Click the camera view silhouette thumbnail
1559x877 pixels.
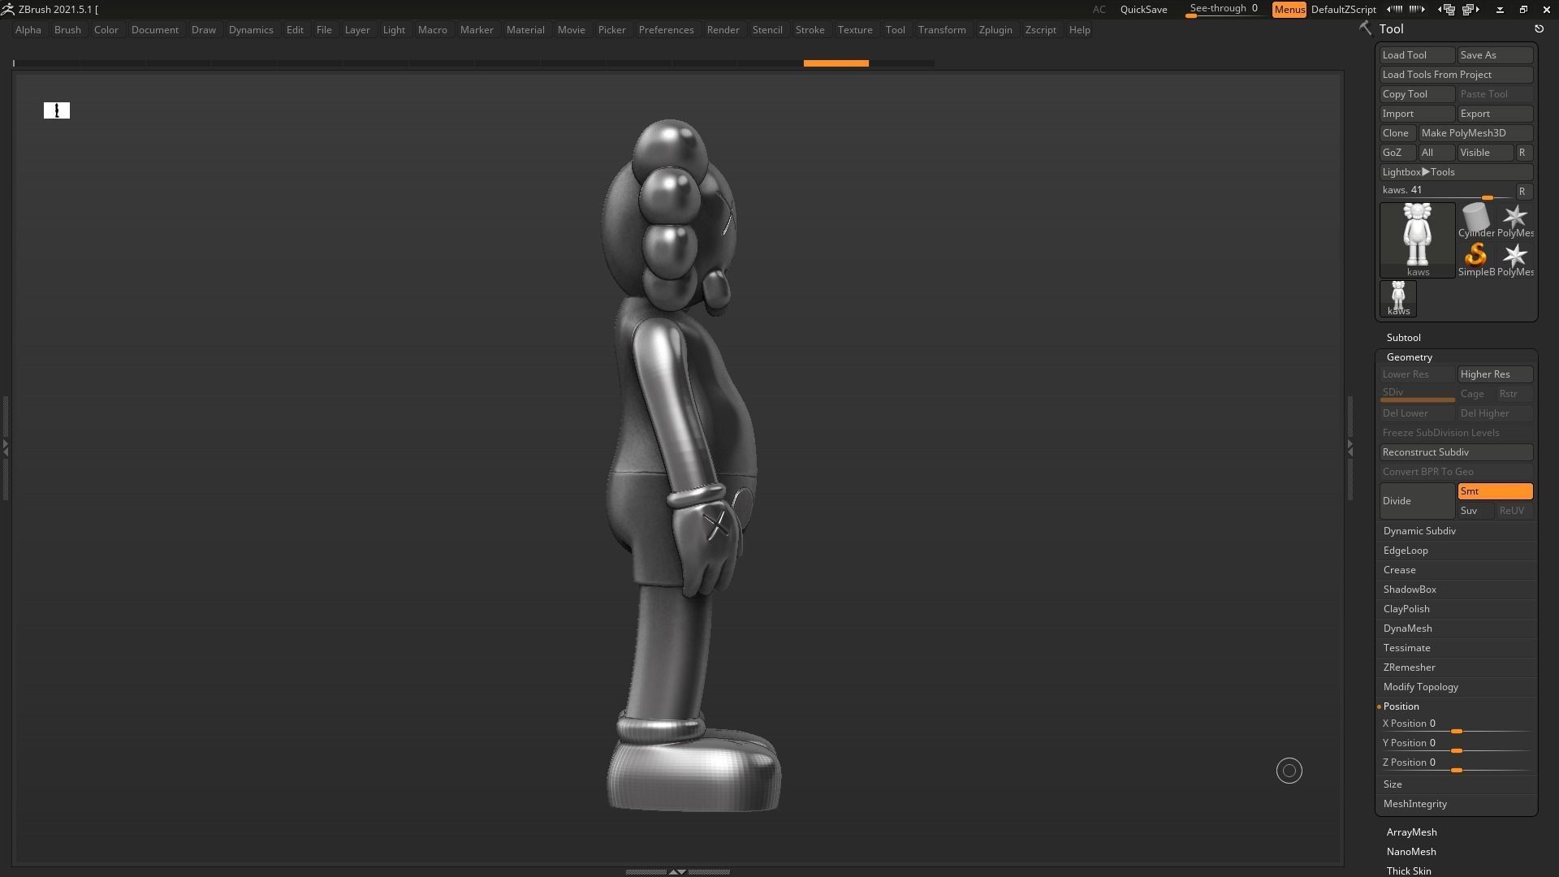[57, 110]
